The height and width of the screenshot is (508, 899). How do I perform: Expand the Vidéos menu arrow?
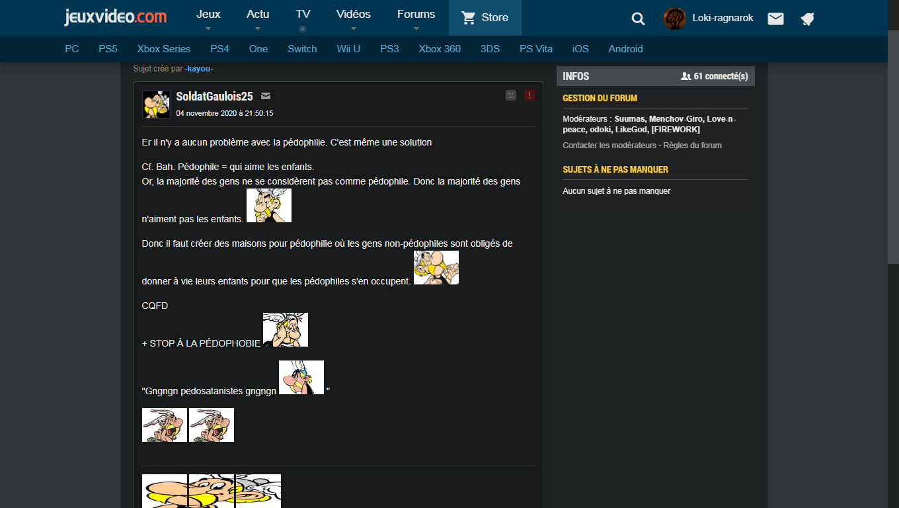(354, 29)
